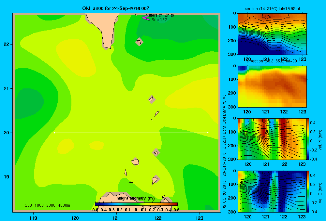Click latitude label 19 on main map axis

7,177
